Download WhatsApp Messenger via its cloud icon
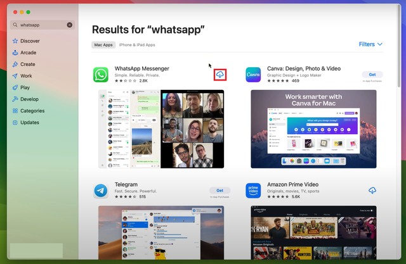Viewport: 406px width, 264px height. pyautogui.click(x=220, y=75)
